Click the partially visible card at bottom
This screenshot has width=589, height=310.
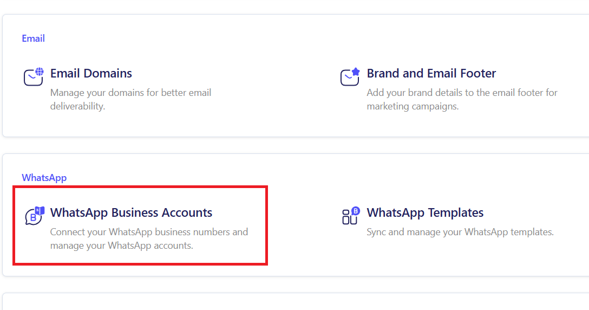(x=294, y=302)
